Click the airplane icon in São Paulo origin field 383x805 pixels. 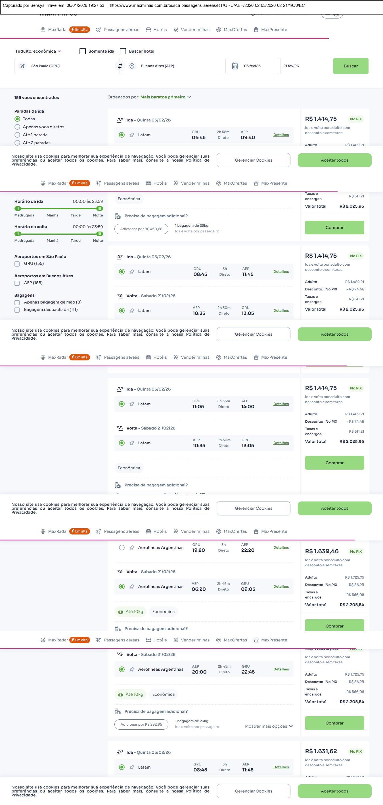[22, 66]
